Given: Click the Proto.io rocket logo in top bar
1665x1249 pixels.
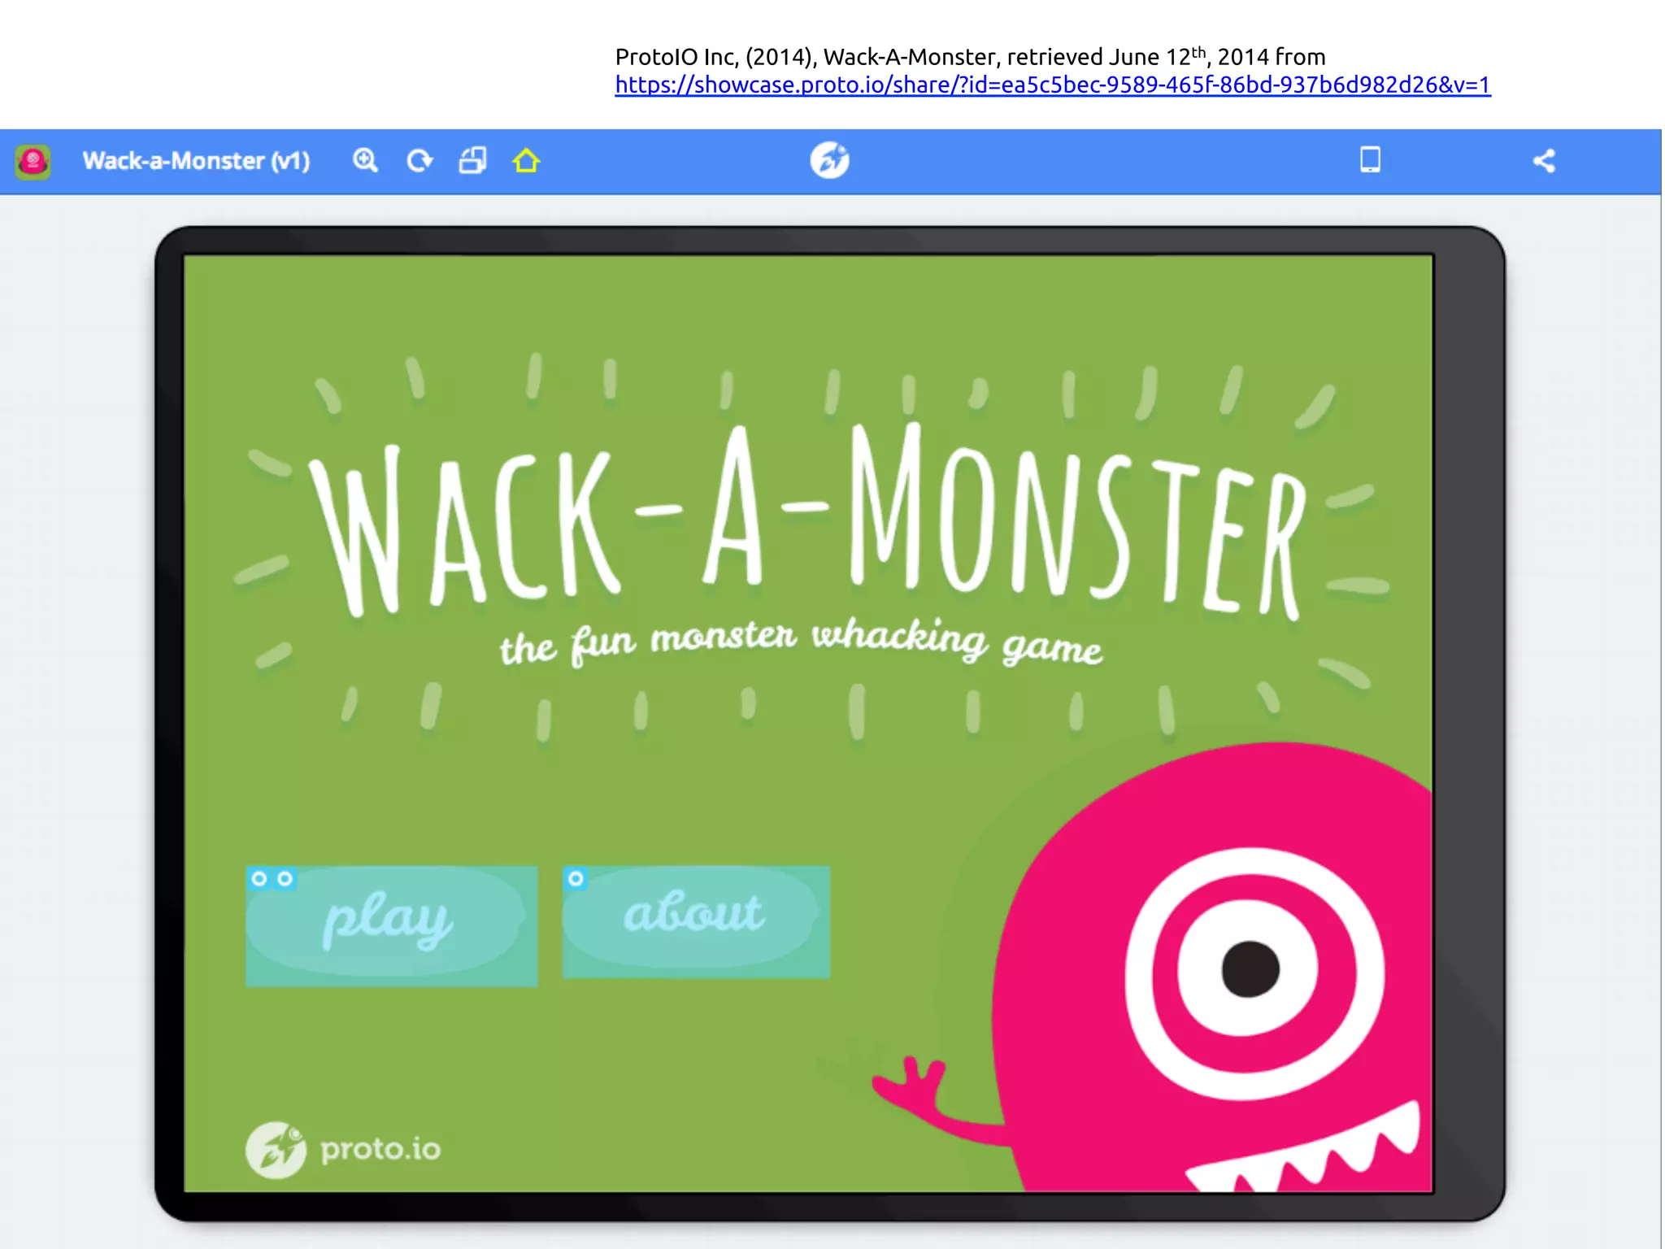Looking at the screenshot, I should (x=829, y=160).
